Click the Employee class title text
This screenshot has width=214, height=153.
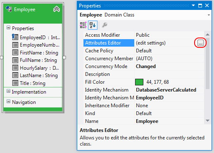[x=25, y=9]
